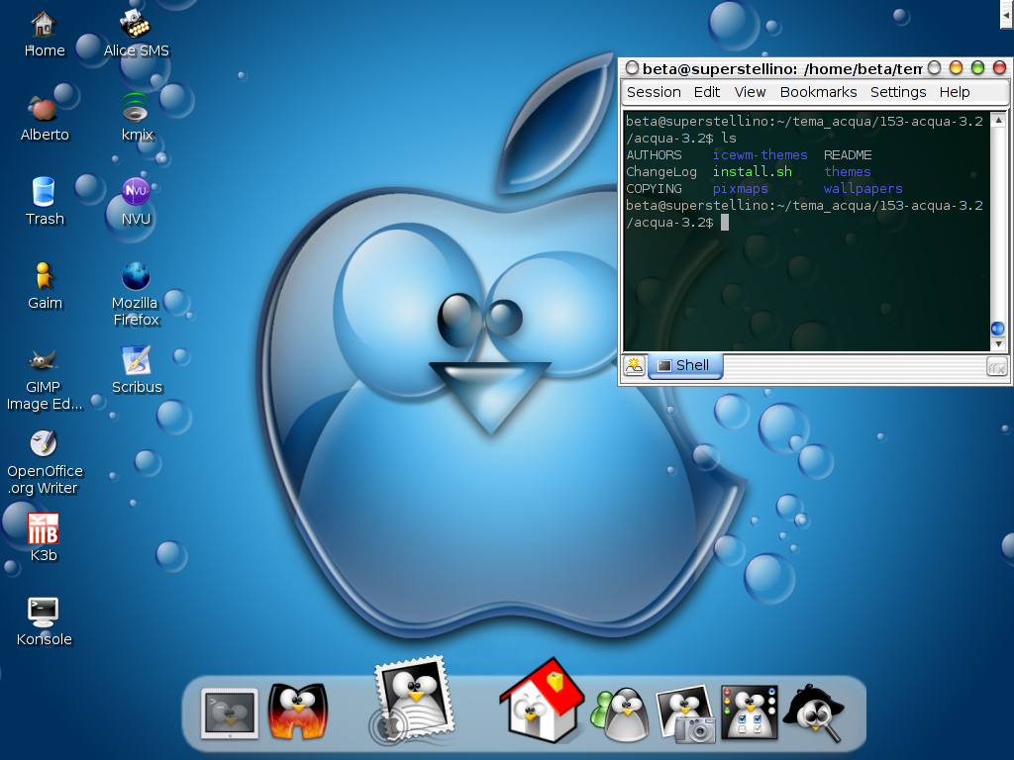Select the Trash icon on desktop
Viewport: 1014px width, 760px height.
tap(44, 191)
